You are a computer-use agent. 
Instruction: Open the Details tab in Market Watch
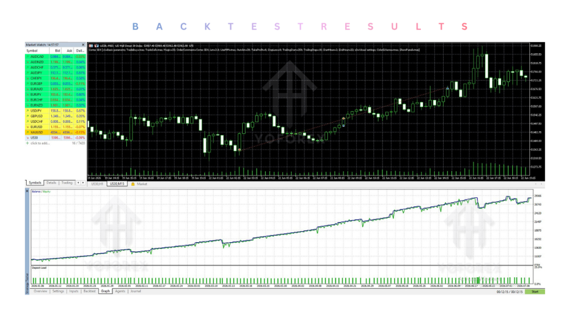51,183
